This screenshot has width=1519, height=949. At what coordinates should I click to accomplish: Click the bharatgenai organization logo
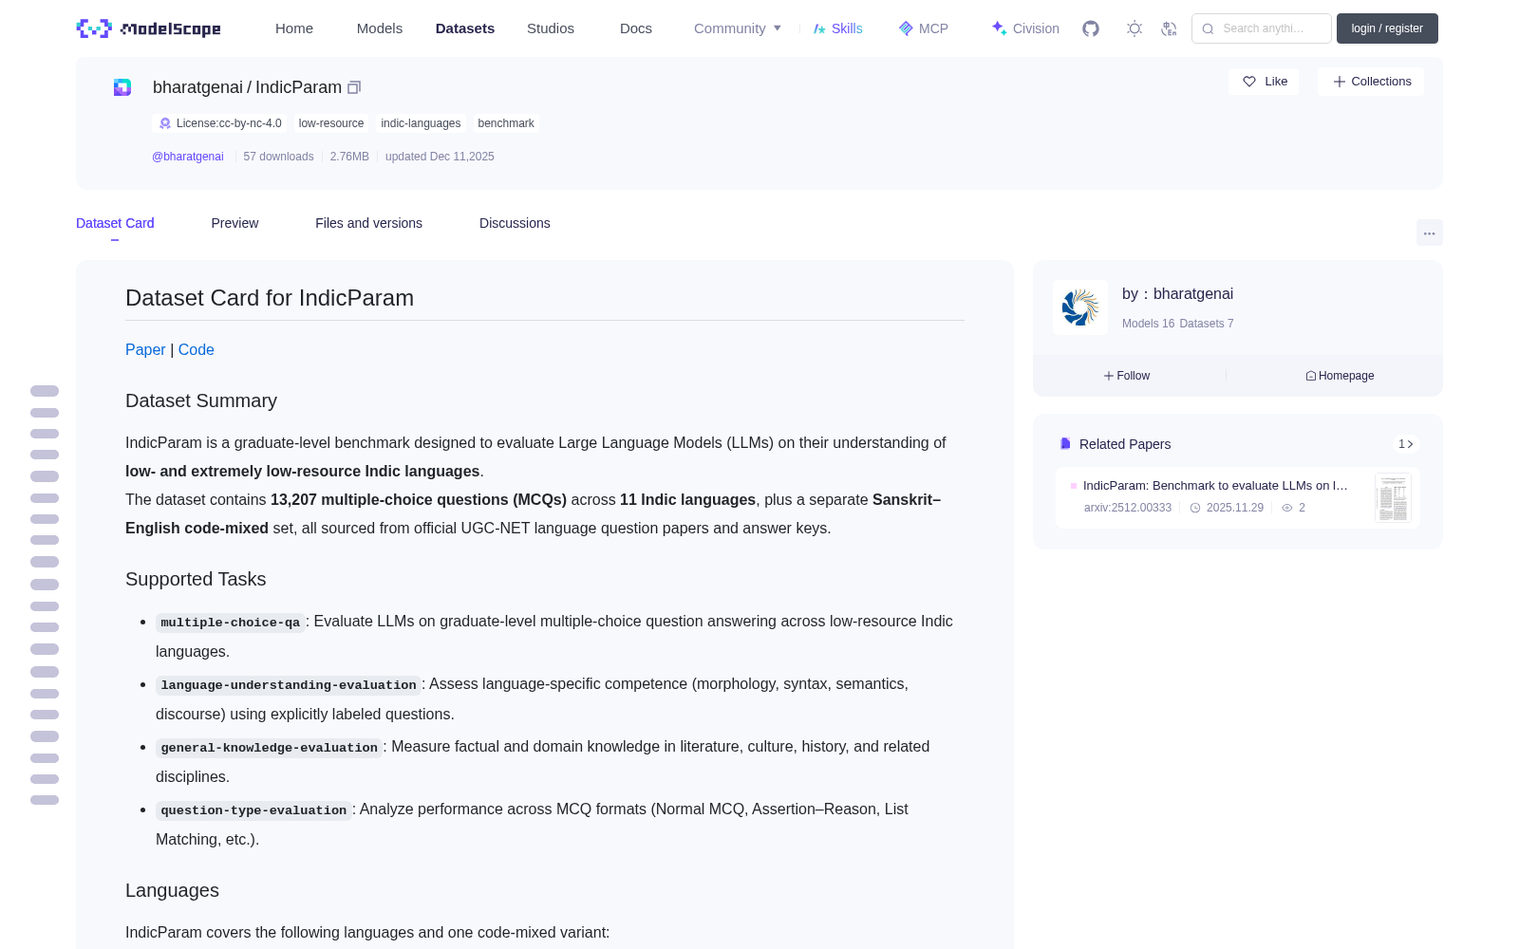pyautogui.click(x=1080, y=307)
